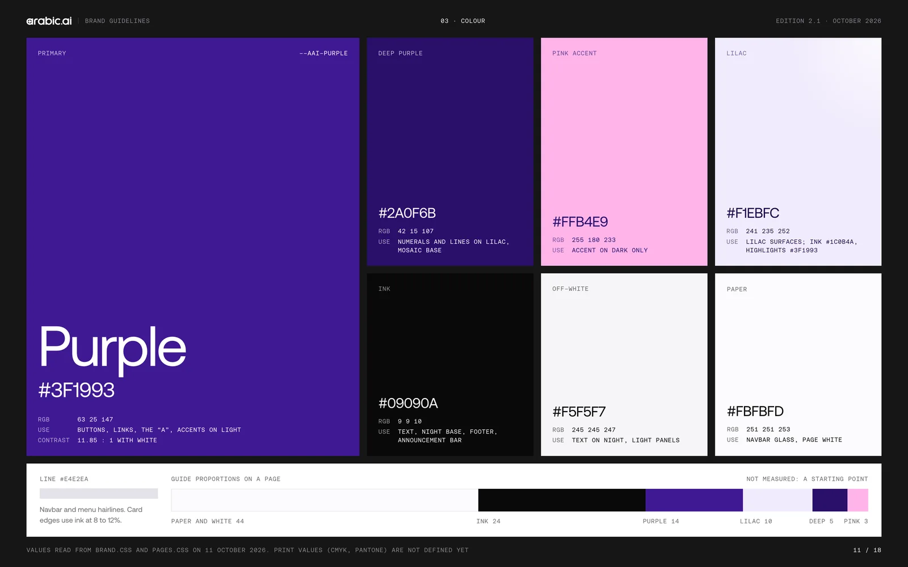The width and height of the screenshot is (908, 567).
Task: Select the Off-White #F5F5F7 card
Action: click(624, 365)
